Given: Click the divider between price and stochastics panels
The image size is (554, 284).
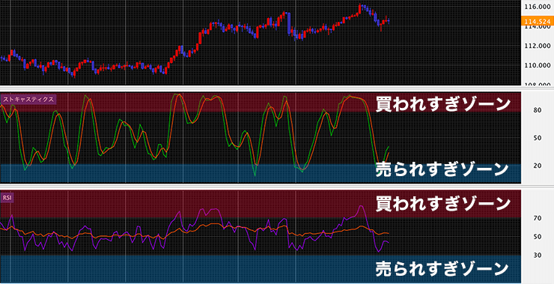Looking at the screenshot, I should [x=261, y=88].
